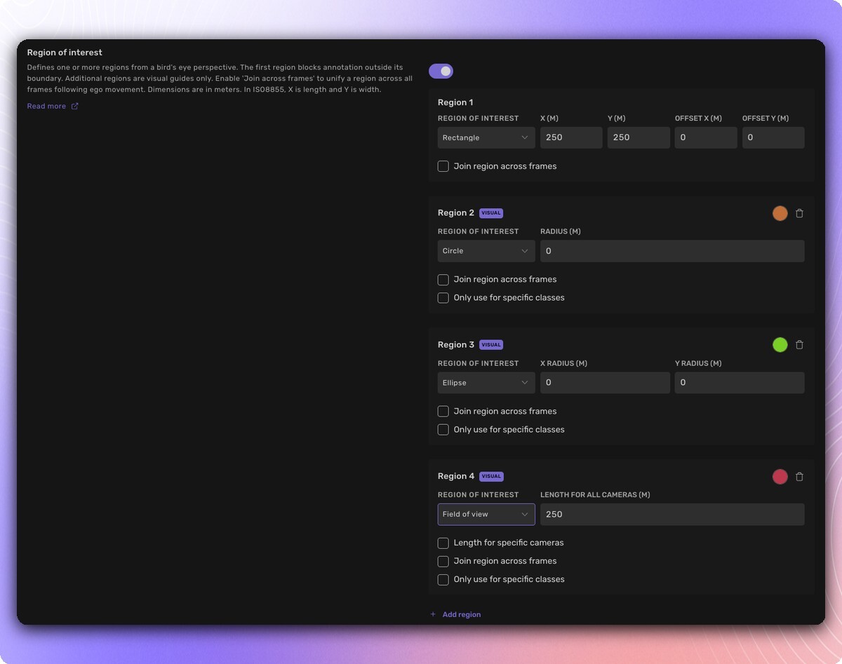Expand the Ellipse shape dropdown in Region 3

(x=486, y=383)
